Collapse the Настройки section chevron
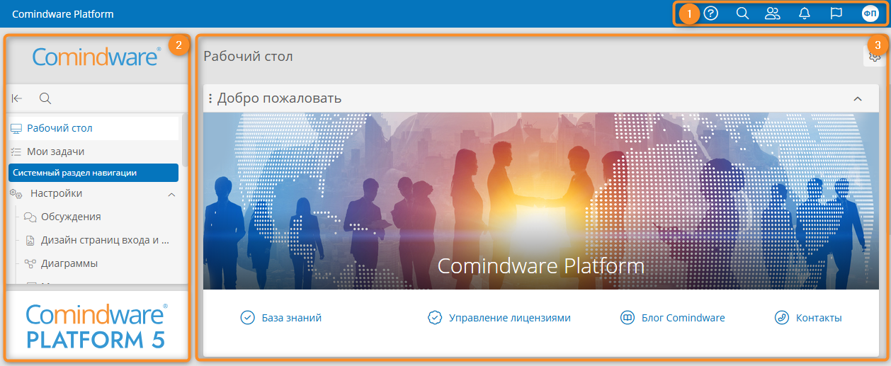Image resolution: width=891 pixels, height=366 pixels. [x=171, y=194]
